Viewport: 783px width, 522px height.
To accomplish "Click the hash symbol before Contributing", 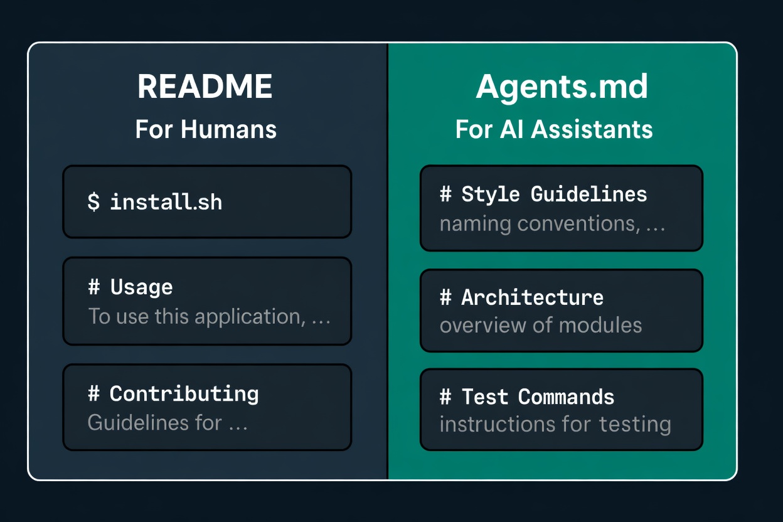I will (x=94, y=394).
